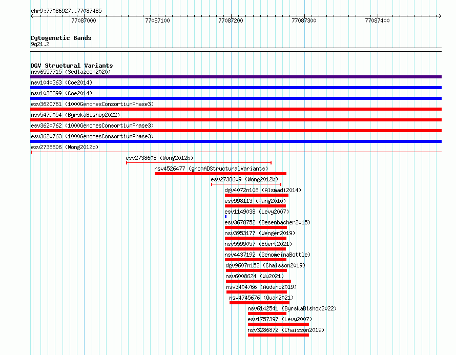Screen dimensions: 456x355
Task: Select the 9q21.2 band label
Action: pyautogui.click(x=40, y=44)
